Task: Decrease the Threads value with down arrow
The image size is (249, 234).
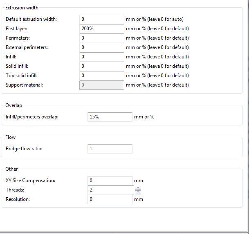Action: (x=138, y=192)
